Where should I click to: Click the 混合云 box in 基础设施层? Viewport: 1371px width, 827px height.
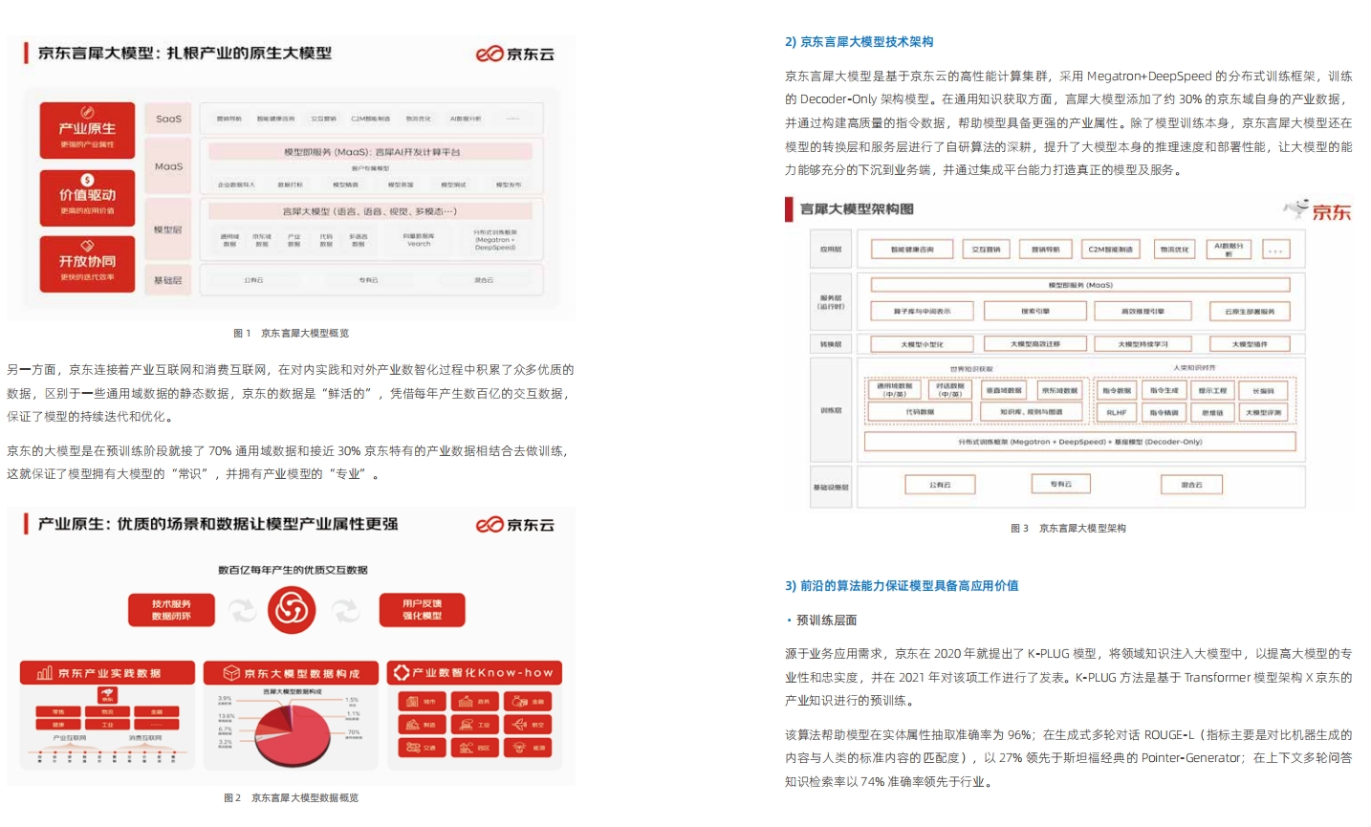1191,485
